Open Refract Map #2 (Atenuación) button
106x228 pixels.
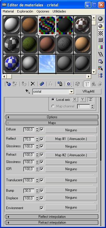71,155
